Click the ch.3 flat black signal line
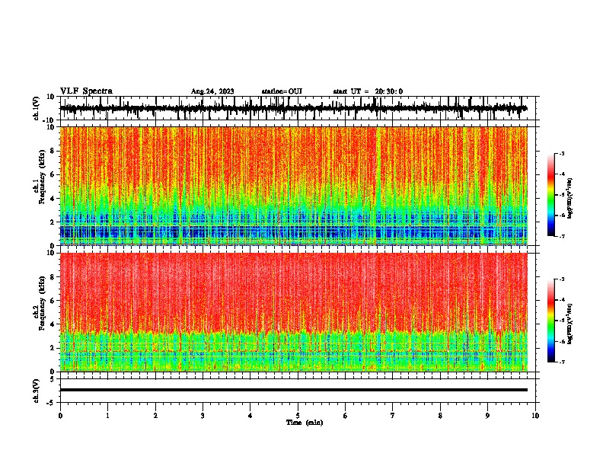603x466 pixels. 293,390
